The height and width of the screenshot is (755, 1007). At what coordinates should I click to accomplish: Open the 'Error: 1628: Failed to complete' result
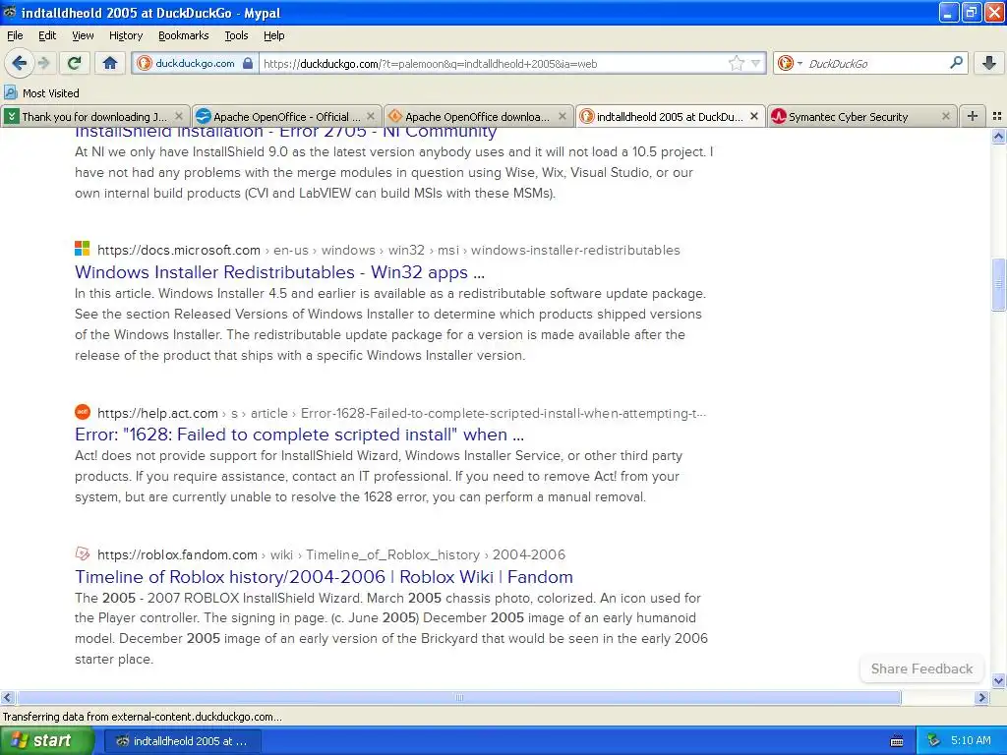(299, 435)
